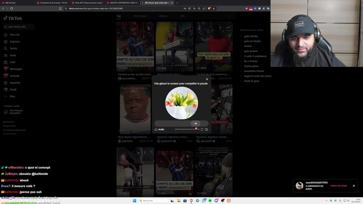Select the Utilisateurs search tab
The image size is (363, 204).
pyautogui.click(x=140, y=16)
